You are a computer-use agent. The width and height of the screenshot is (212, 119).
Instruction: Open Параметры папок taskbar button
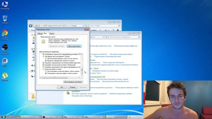click(x=135, y=117)
